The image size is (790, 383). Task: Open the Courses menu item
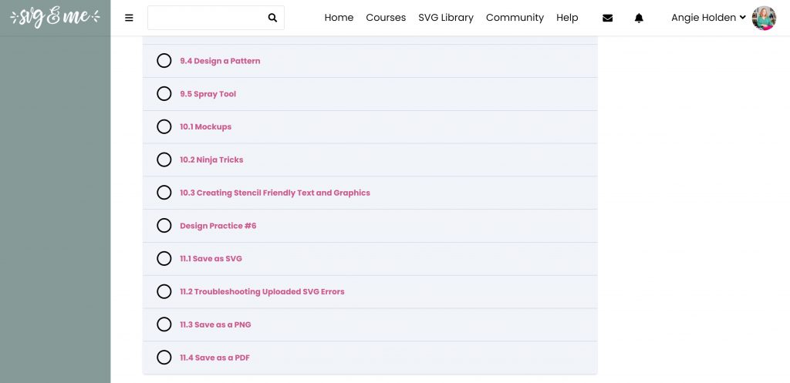386,18
